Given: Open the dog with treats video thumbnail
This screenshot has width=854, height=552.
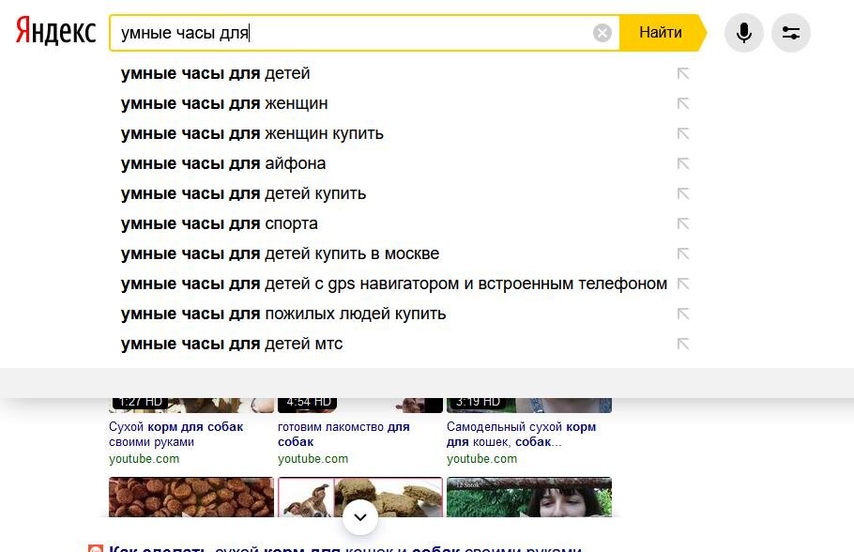Looking at the screenshot, I should pyautogui.click(x=360, y=495).
